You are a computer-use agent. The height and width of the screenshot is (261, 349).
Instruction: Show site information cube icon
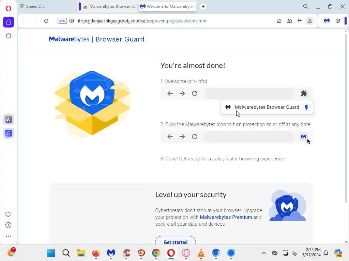[72, 21]
